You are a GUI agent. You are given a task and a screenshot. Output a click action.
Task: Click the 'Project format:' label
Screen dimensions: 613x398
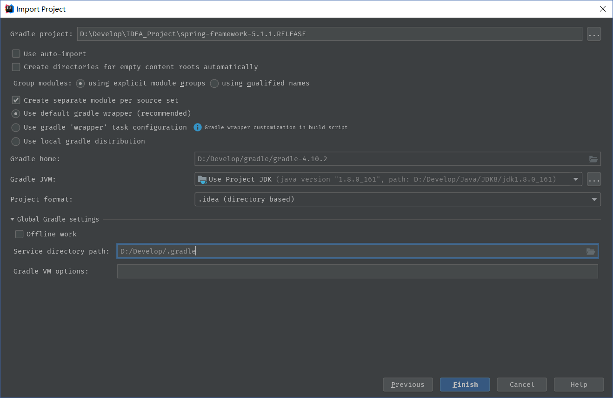coord(41,199)
